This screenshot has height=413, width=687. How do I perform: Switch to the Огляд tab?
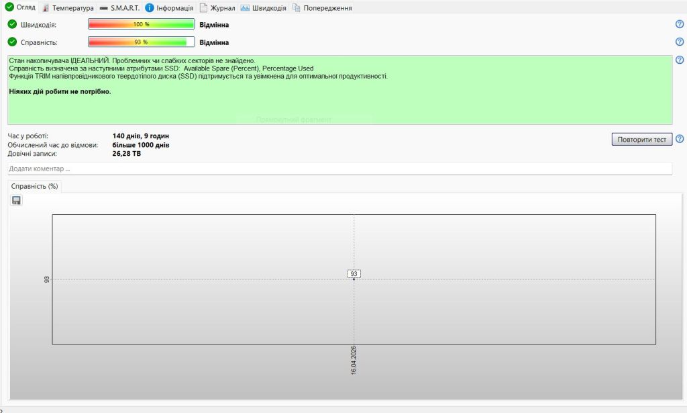pos(21,7)
